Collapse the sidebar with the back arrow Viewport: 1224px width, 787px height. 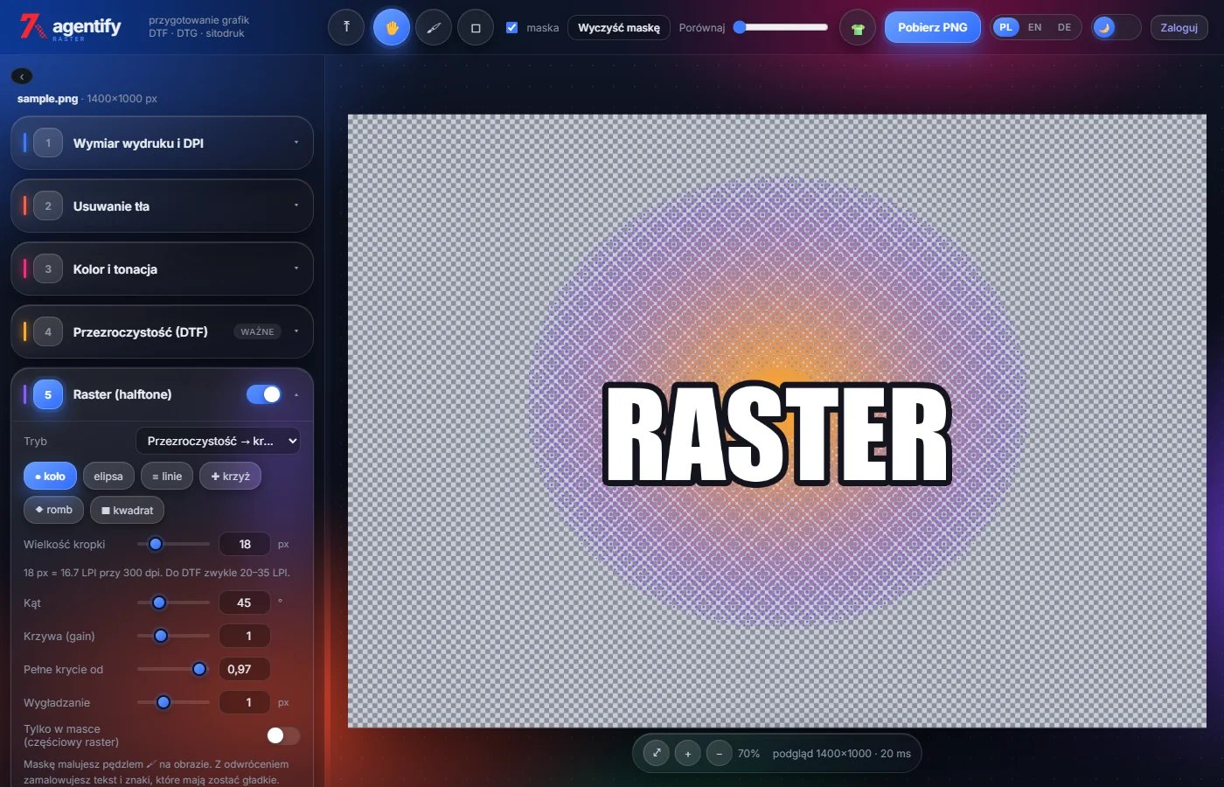click(x=22, y=76)
